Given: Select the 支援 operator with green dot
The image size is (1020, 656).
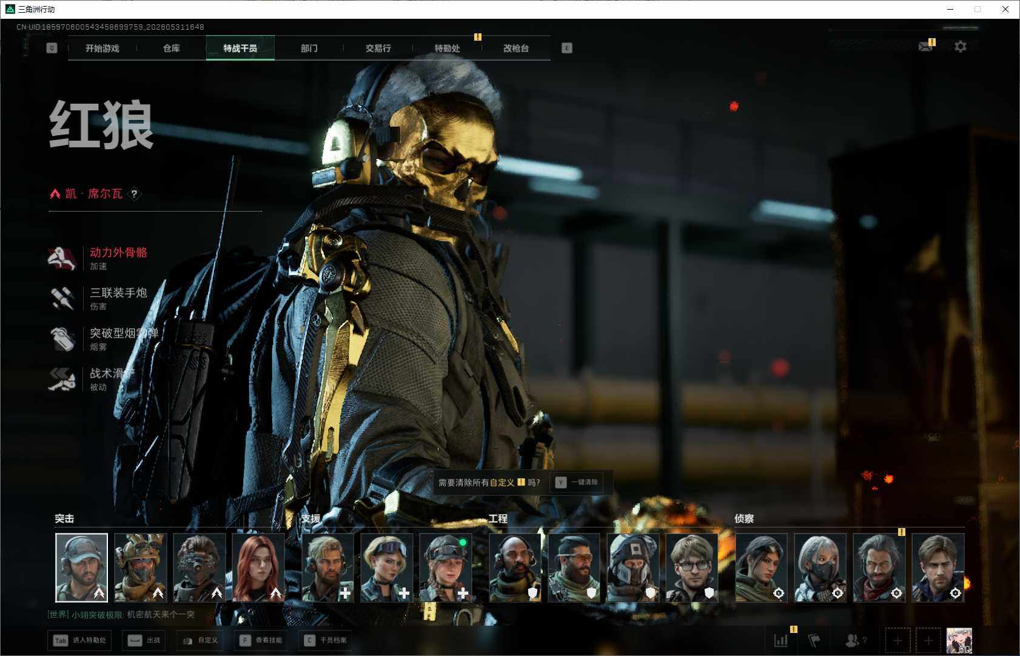Looking at the screenshot, I should click(446, 567).
